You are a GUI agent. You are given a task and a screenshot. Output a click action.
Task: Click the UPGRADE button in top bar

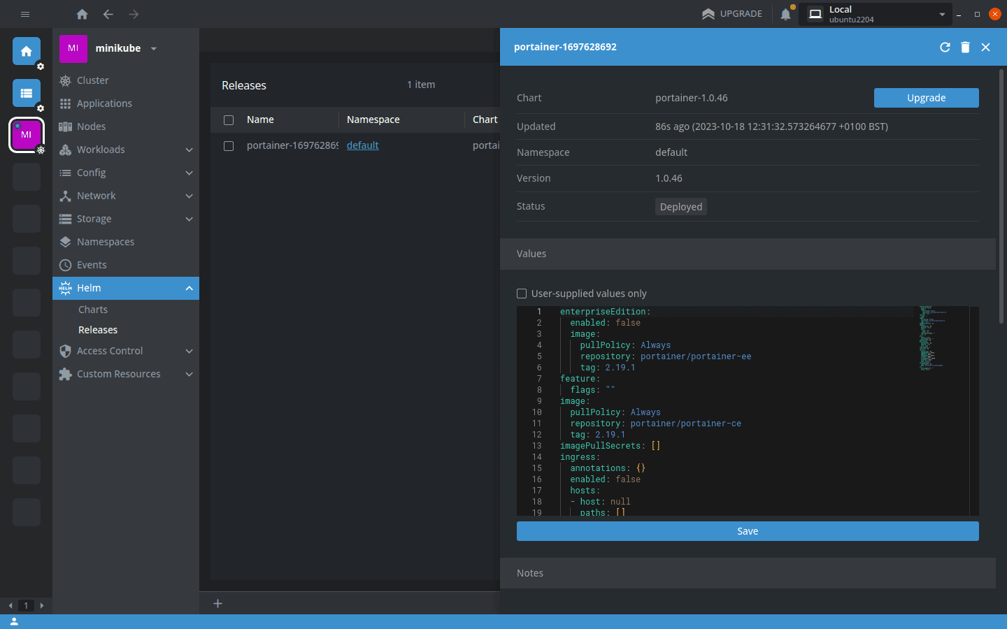coord(732,14)
